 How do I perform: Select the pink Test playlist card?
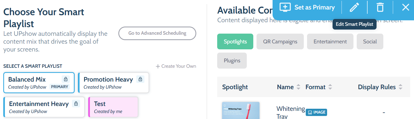tap(113, 107)
